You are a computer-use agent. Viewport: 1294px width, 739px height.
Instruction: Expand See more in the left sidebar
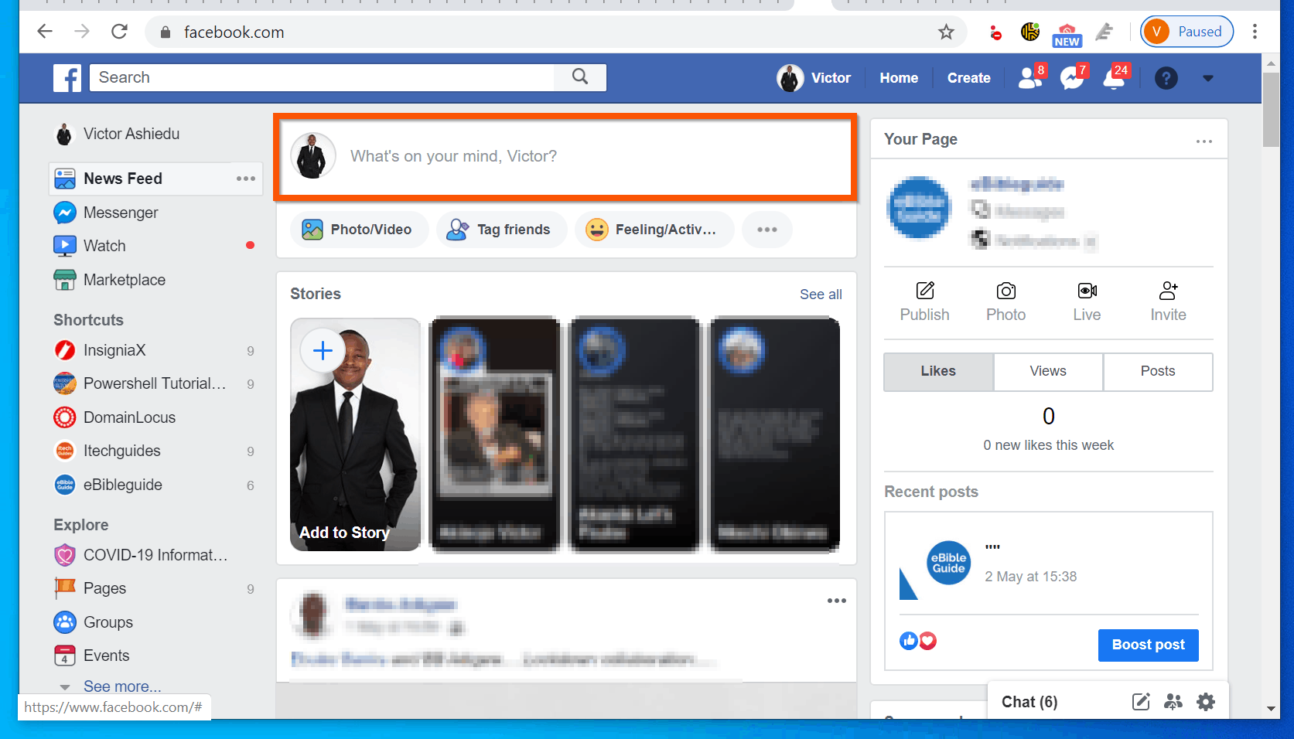(x=122, y=686)
